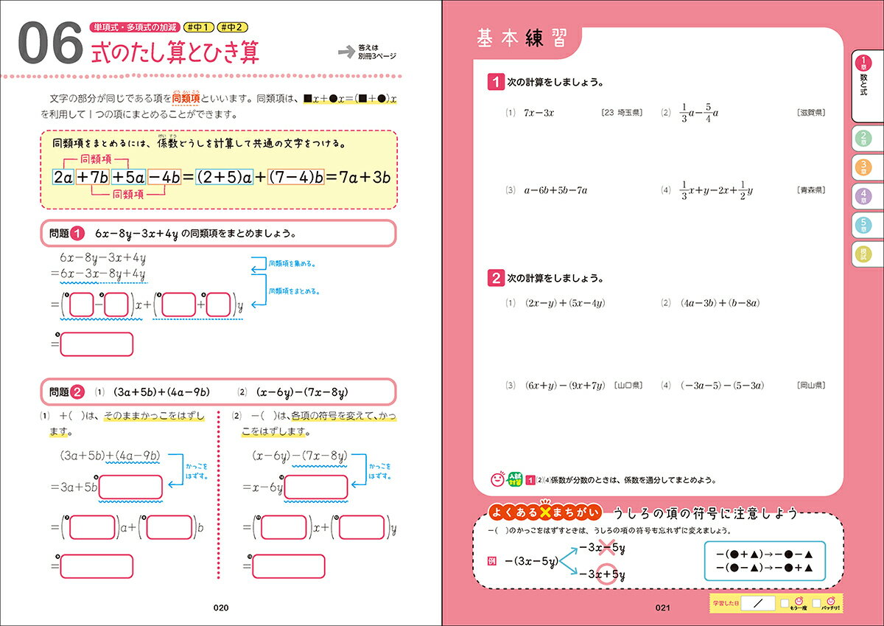Click the smiley face hint icon

tap(497, 479)
